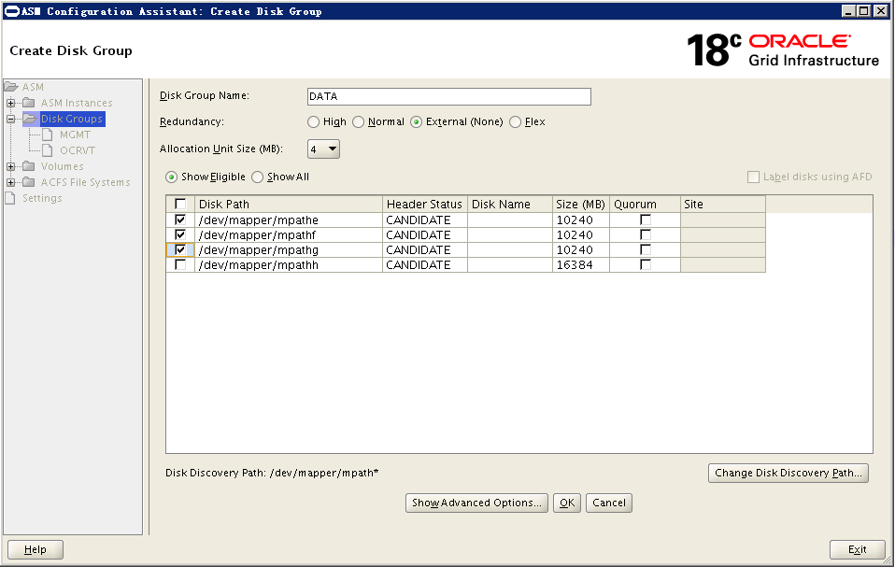Select the MGMT tree item
The width and height of the screenshot is (895, 567).
[75, 135]
